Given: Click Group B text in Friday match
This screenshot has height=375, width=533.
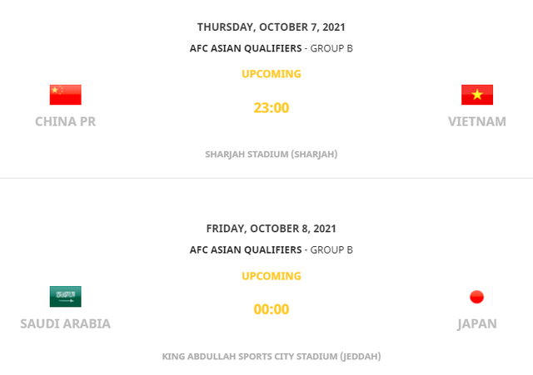Looking at the screenshot, I should coord(331,249).
